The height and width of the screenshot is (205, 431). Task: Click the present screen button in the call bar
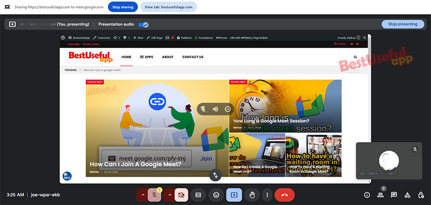pyautogui.click(x=234, y=195)
